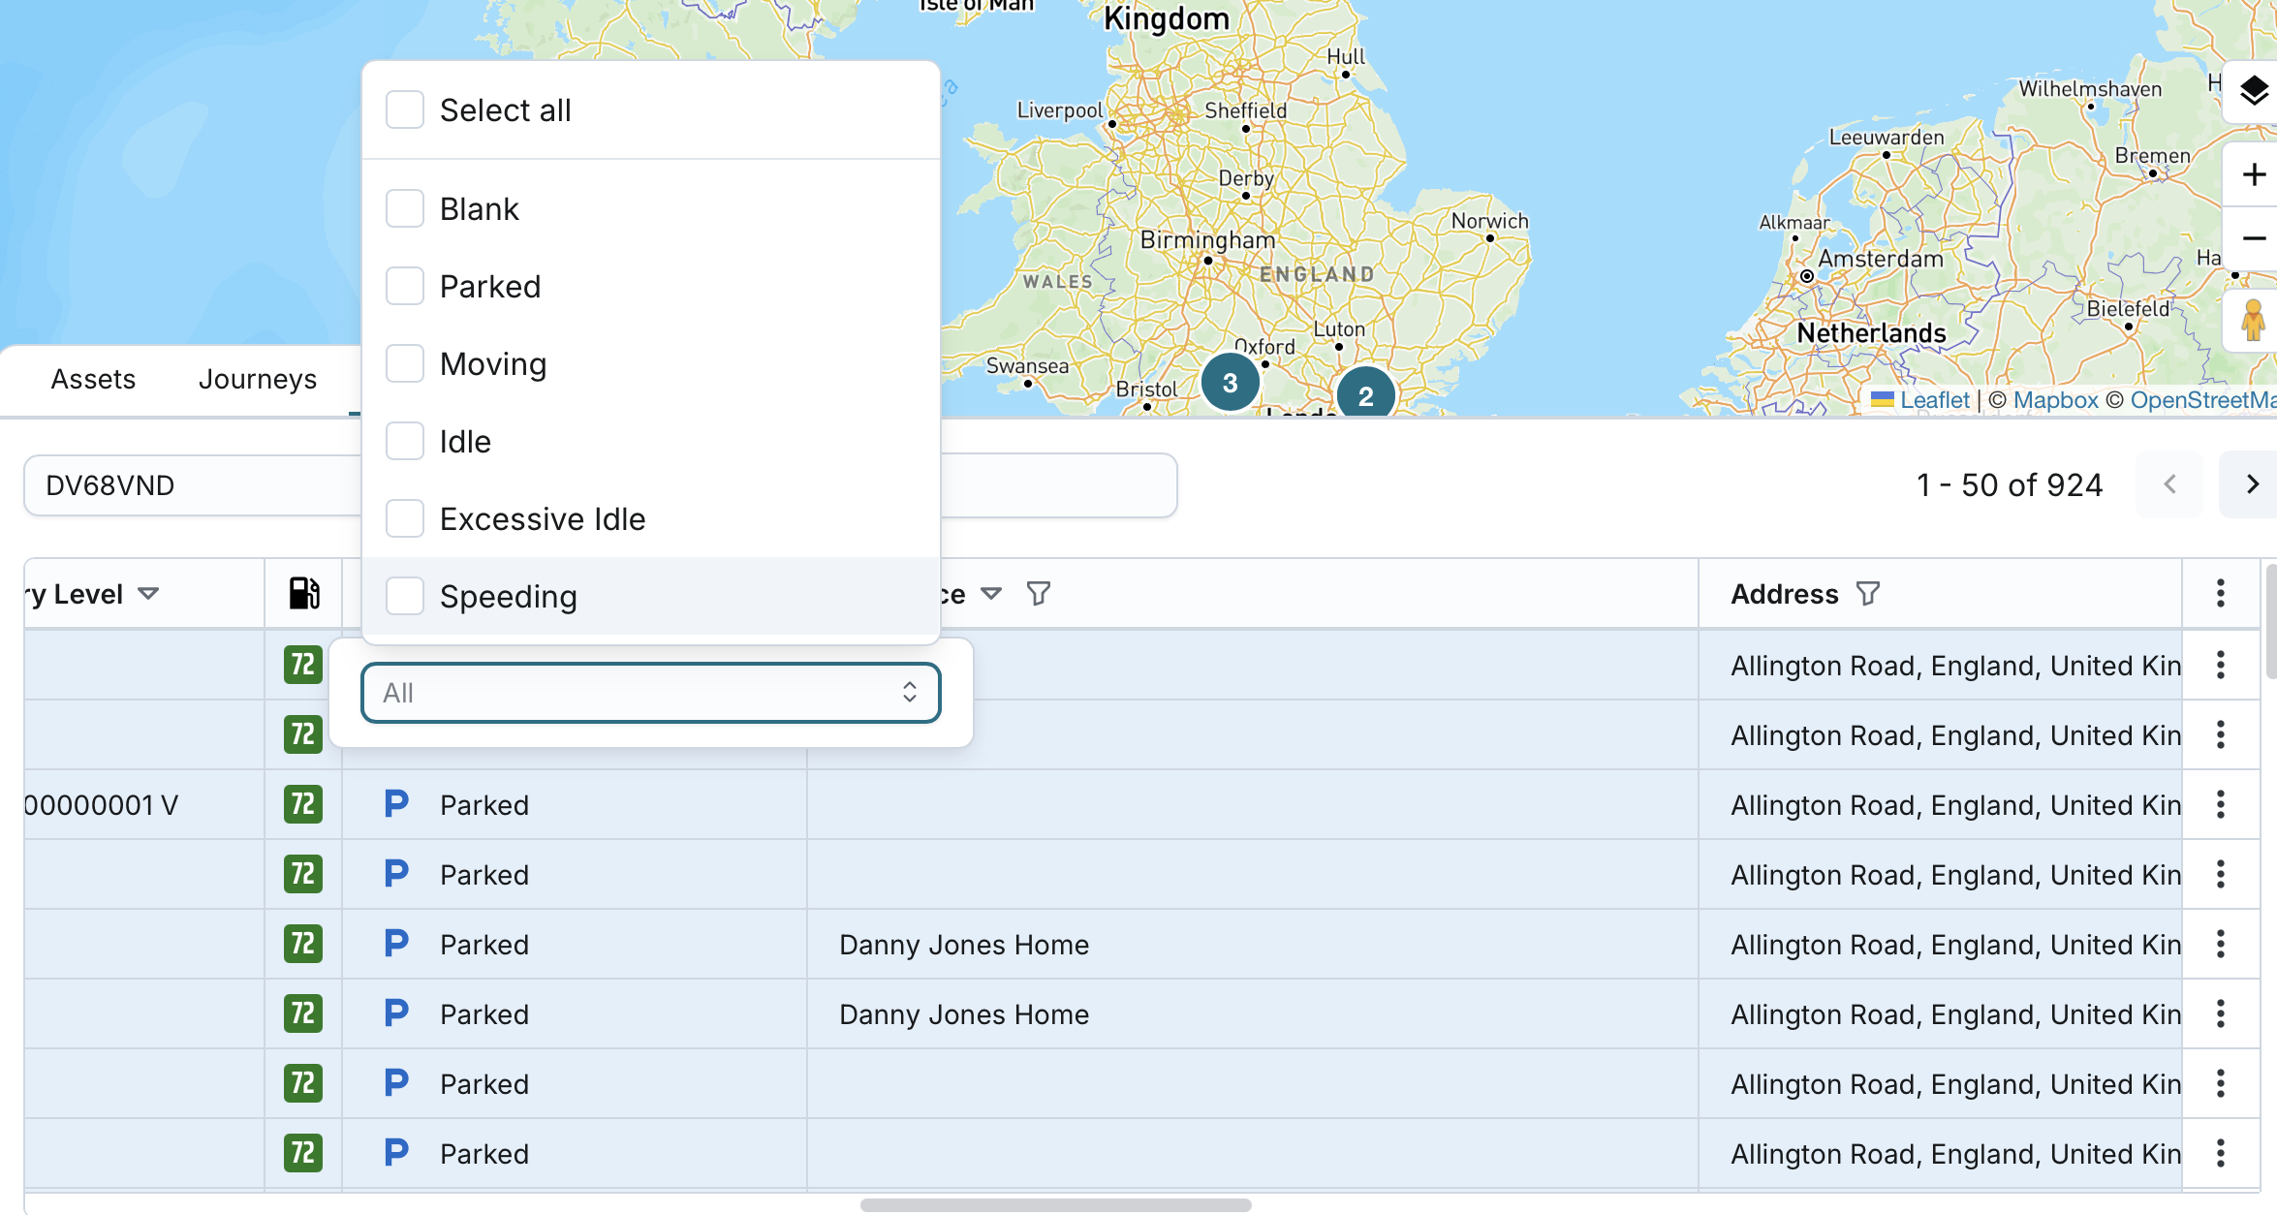The image size is (2277, 1215).
Task: Check the Select all checkbox
Action: pyautogui.click(x=405, y=110)
